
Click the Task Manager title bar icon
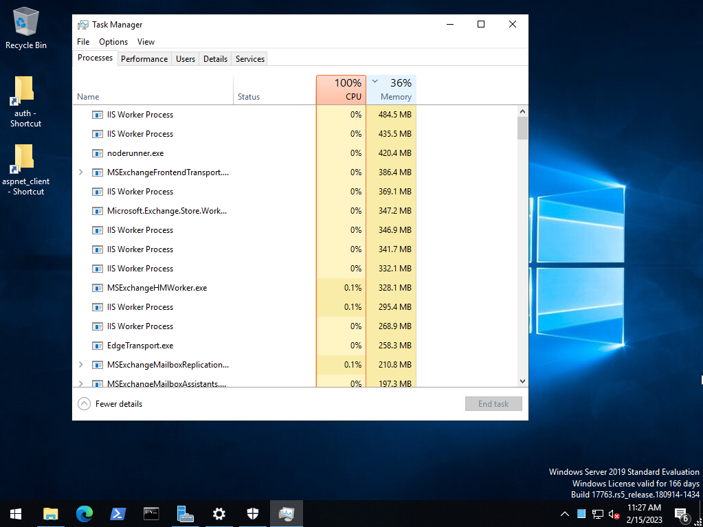[83, 25]
